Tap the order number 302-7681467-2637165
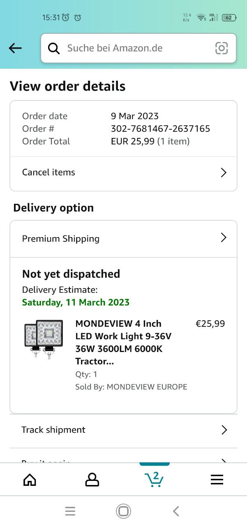The height and width of the screenshot is (527, 247). click(x=160, y=128)
